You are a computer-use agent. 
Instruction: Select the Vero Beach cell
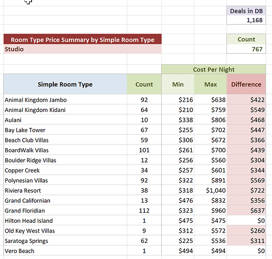(x=65, y=251)
